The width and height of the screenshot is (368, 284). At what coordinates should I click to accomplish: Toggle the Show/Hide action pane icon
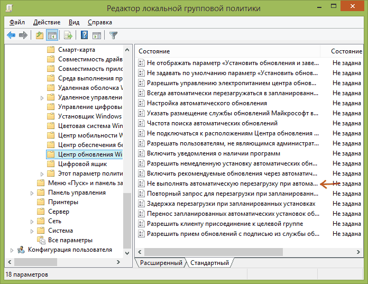click(97, 35)
